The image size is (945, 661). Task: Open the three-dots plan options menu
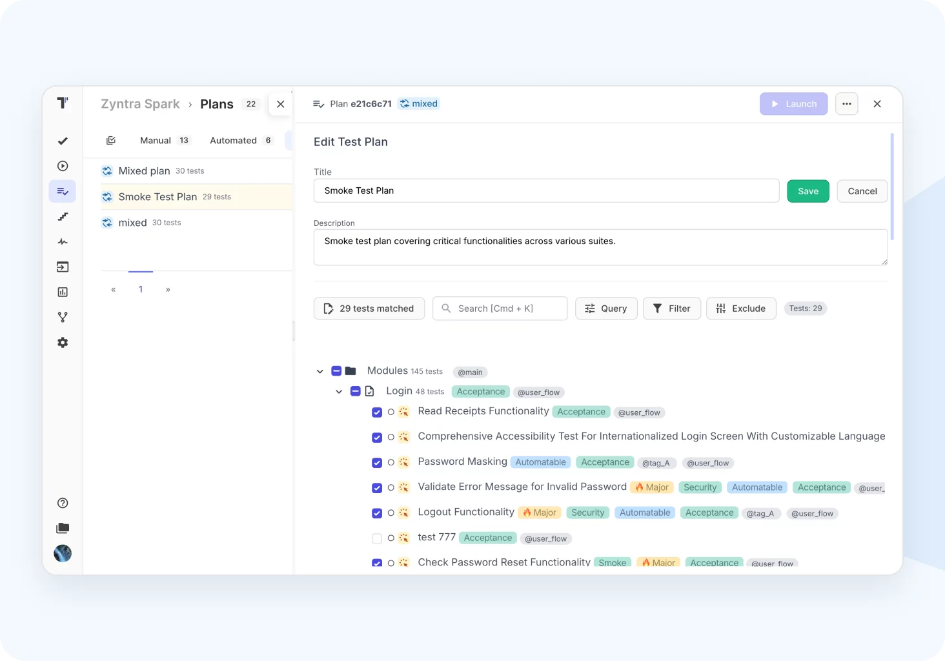(x=846, y=104)
